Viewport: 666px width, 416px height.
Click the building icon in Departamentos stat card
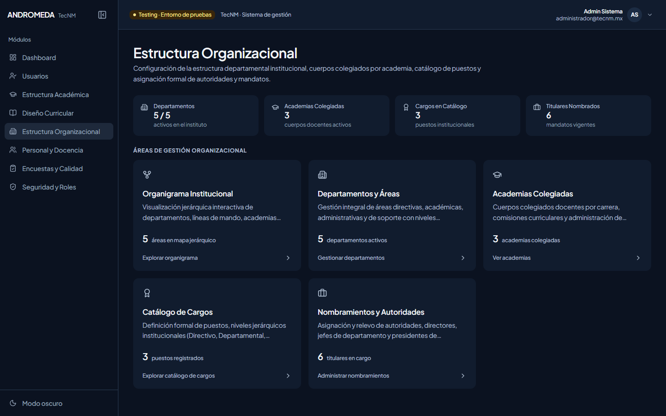tap(144, 107)
